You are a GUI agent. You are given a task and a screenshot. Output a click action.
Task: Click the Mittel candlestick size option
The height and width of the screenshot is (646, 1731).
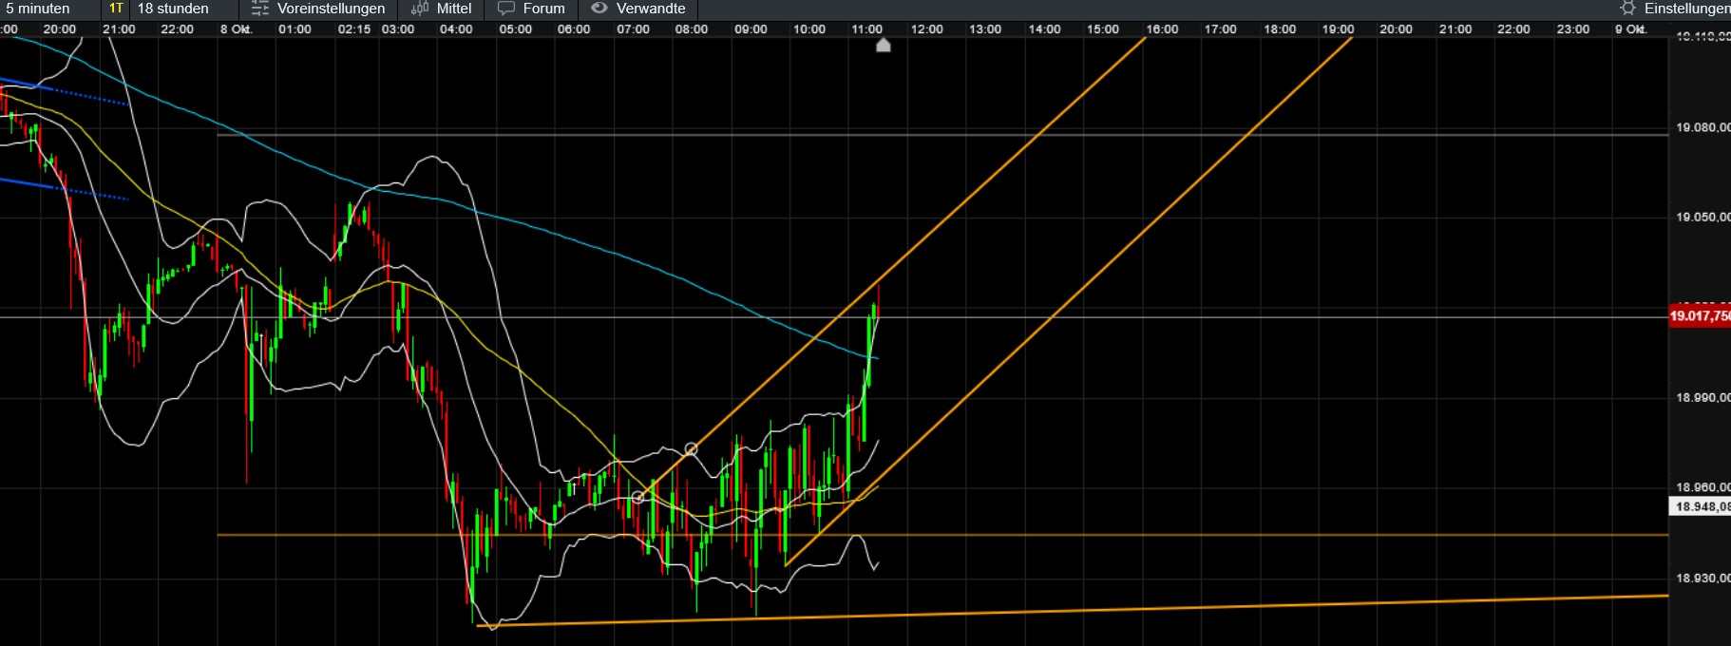pos(441,9)
